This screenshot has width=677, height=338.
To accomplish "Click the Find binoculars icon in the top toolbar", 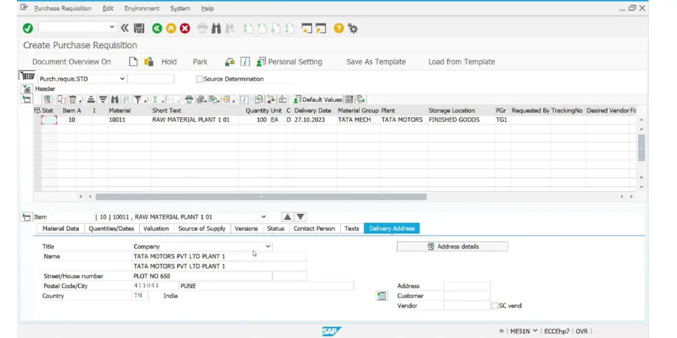I will coord(216,28).
